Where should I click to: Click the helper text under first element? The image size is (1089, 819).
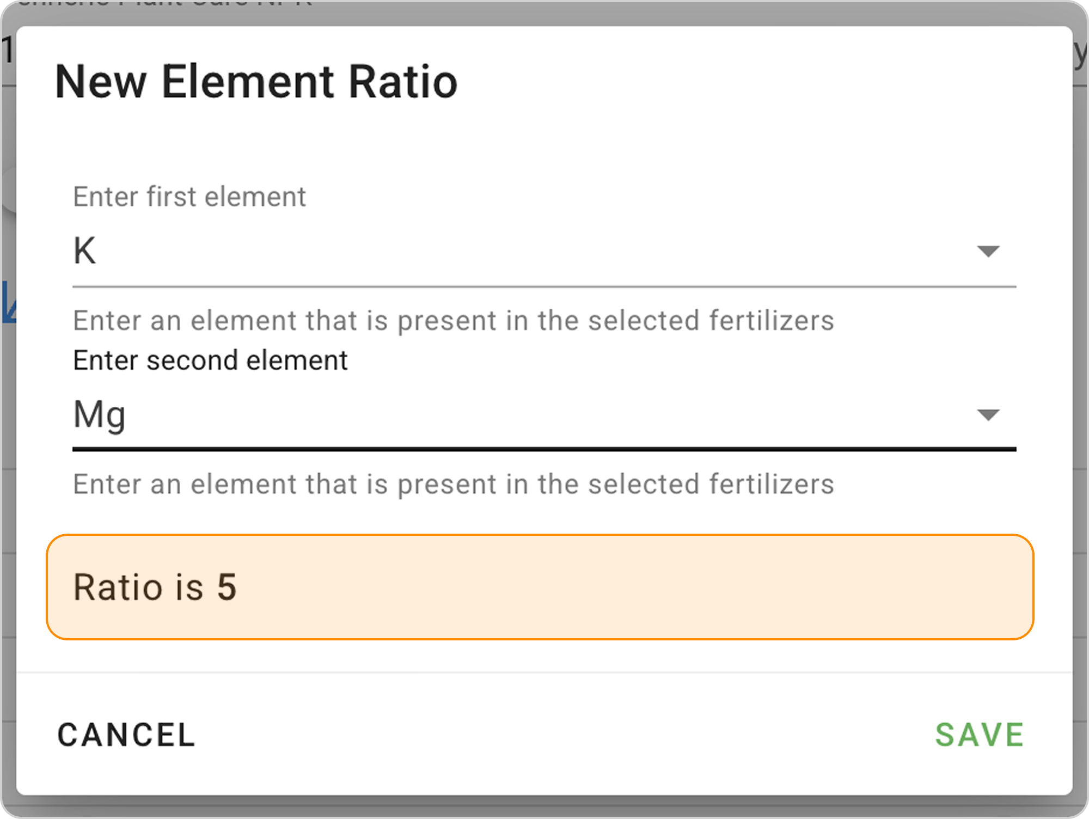(x=453, y=320)
